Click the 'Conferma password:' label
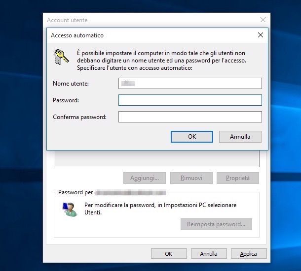301x271 pixels. click(x=79, y=117)
